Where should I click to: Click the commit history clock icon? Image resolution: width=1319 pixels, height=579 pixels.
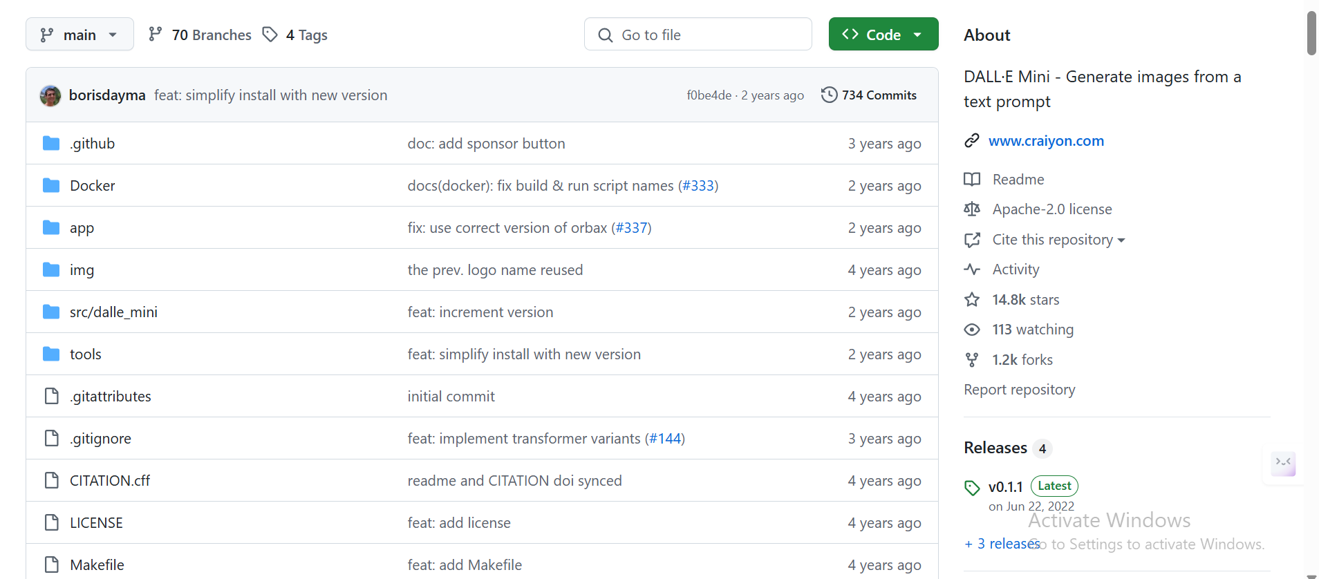[x=829, y=95]
